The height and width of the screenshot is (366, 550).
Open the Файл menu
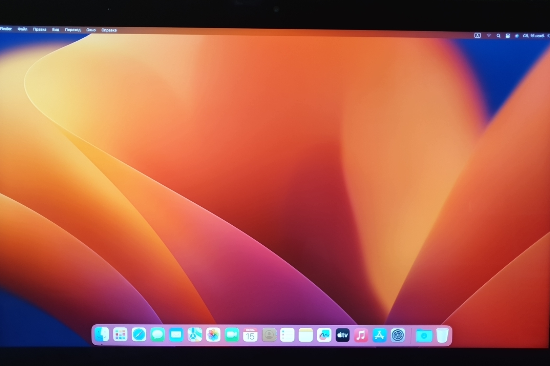pos(22,29)
